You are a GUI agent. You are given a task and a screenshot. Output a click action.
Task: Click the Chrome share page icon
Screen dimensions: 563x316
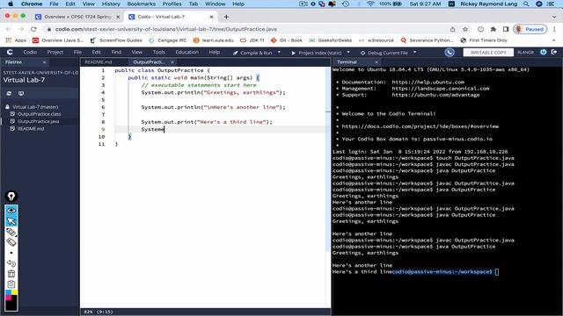(x=452, y=29)
